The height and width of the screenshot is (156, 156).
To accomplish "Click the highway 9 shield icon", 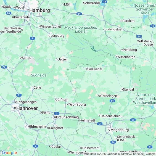I will coord(150,147).
